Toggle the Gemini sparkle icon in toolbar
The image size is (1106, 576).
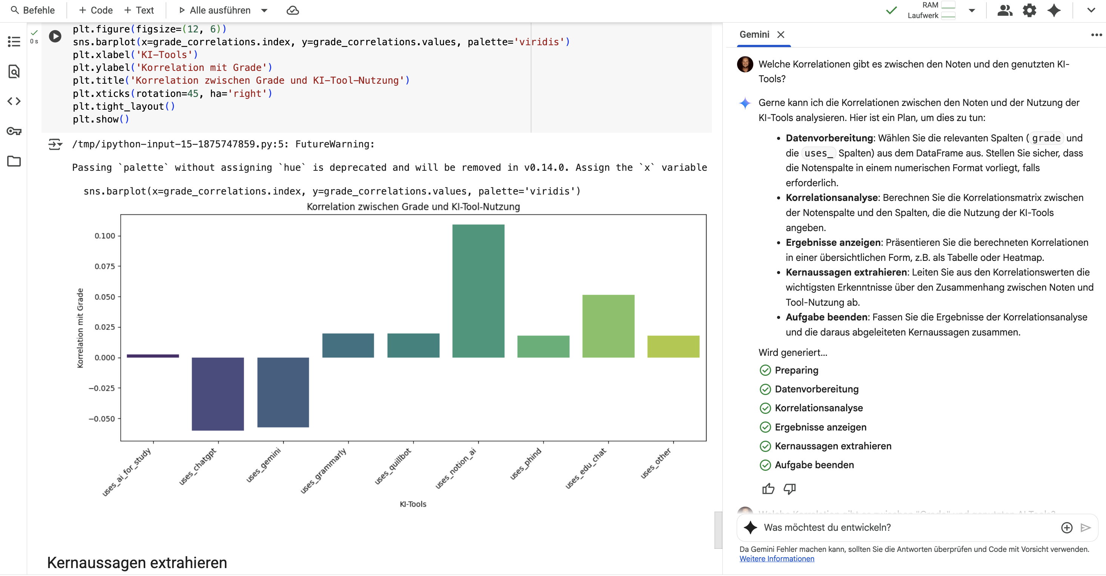pos(1054,10)
